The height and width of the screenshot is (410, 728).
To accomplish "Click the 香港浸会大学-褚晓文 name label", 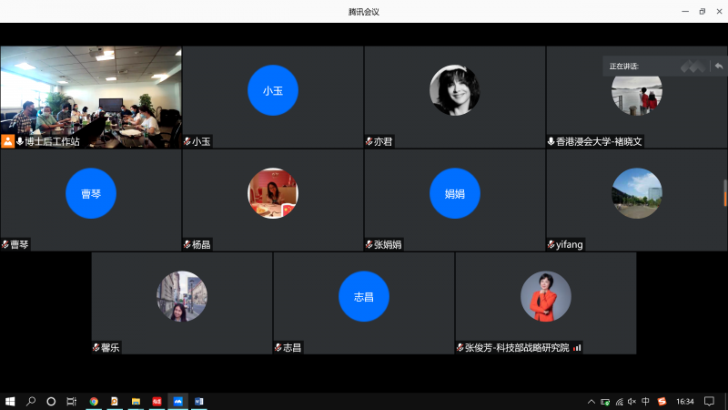I will [599, 141].
